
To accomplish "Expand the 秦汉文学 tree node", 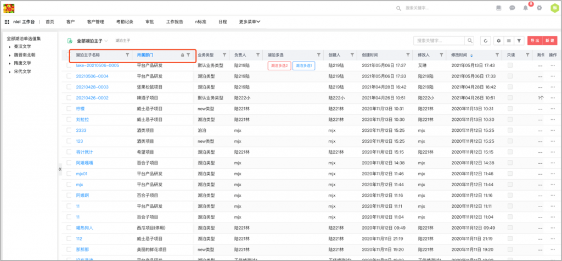I will [x=9, y=47].
